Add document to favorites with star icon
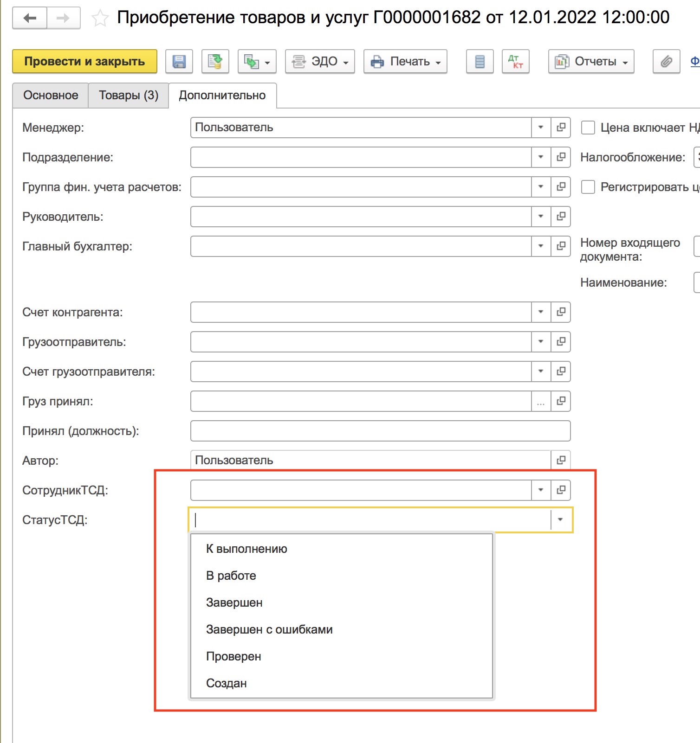This screenshot has height=743, width=700. (100, 19)
